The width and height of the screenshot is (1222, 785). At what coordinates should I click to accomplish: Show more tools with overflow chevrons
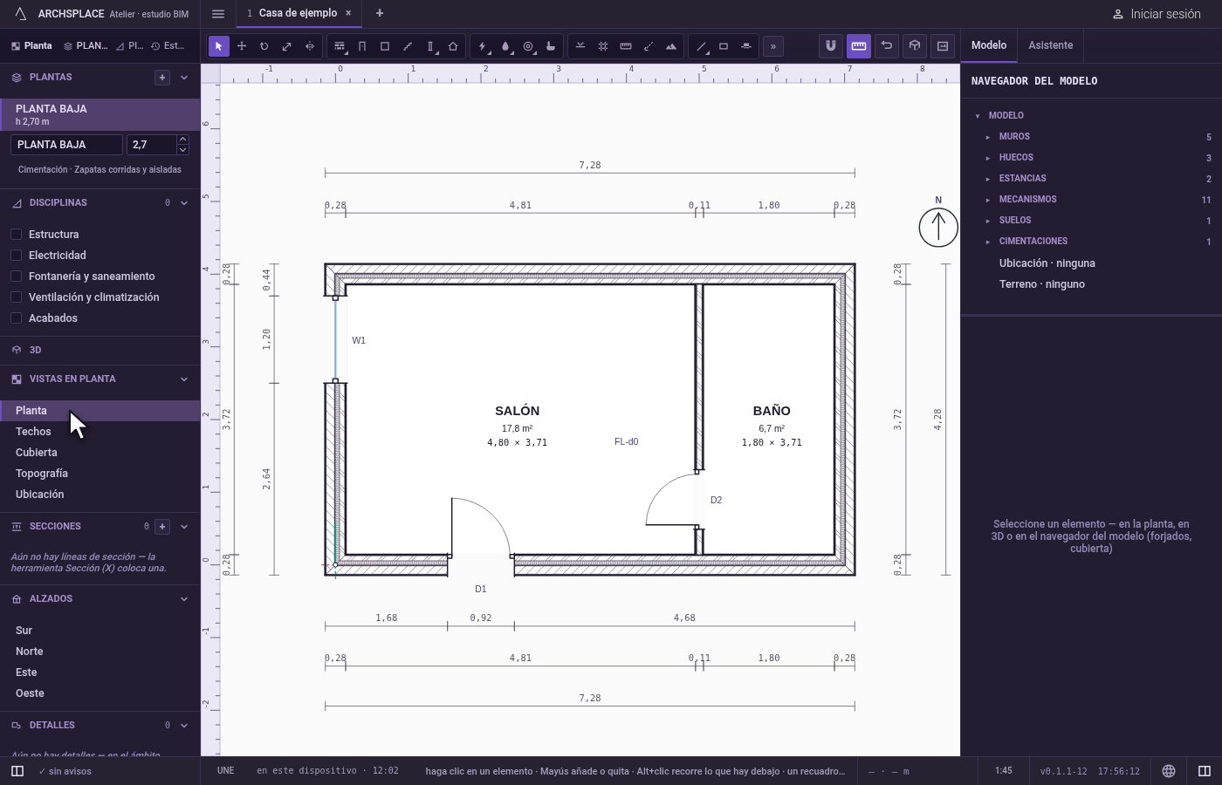(x=773, y=46)
